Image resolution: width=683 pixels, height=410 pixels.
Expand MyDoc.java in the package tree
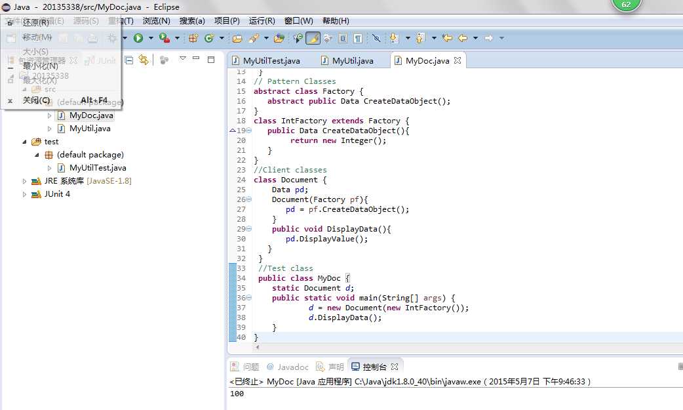tap(49, 115)
